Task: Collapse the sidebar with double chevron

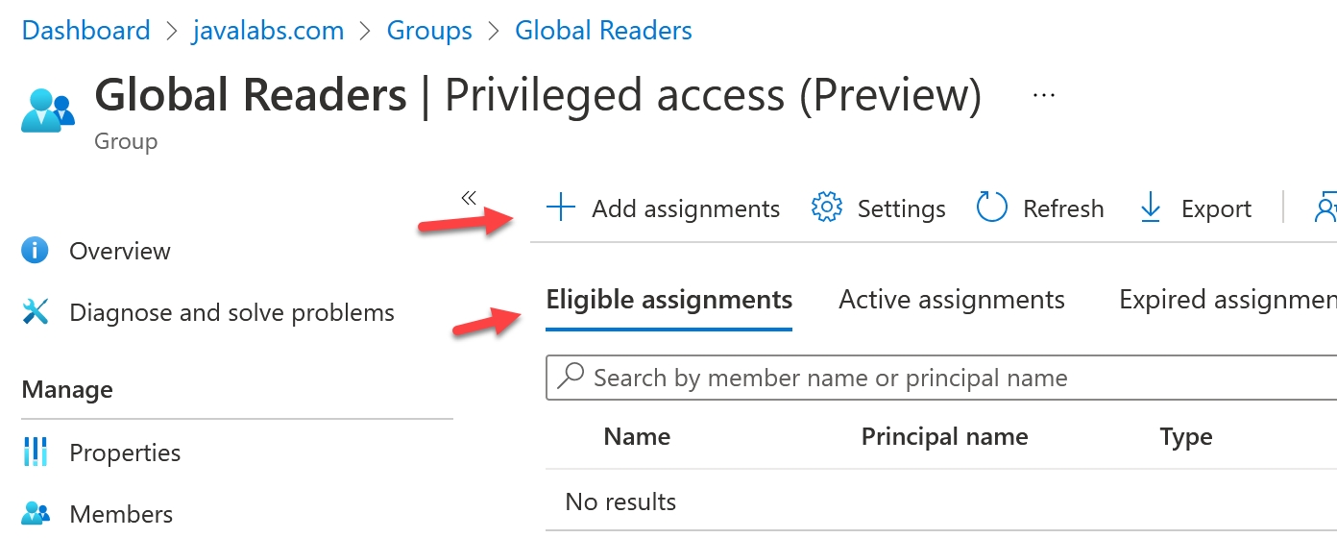Action: [x=468, y=198]
